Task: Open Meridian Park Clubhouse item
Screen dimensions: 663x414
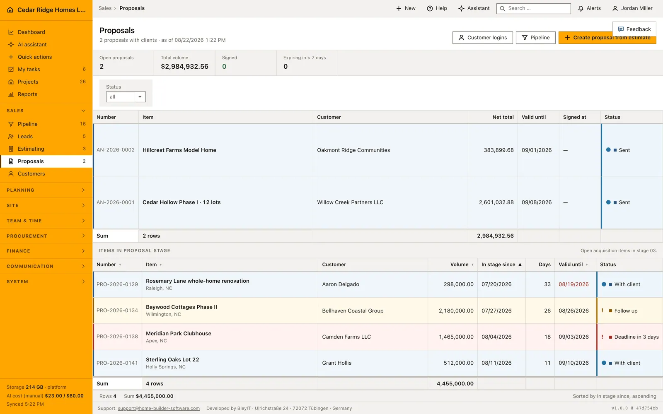Action: [x=178, y=334]
